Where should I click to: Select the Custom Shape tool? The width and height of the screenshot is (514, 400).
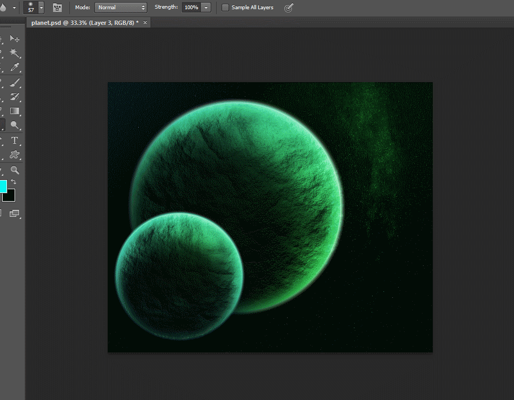15,155
